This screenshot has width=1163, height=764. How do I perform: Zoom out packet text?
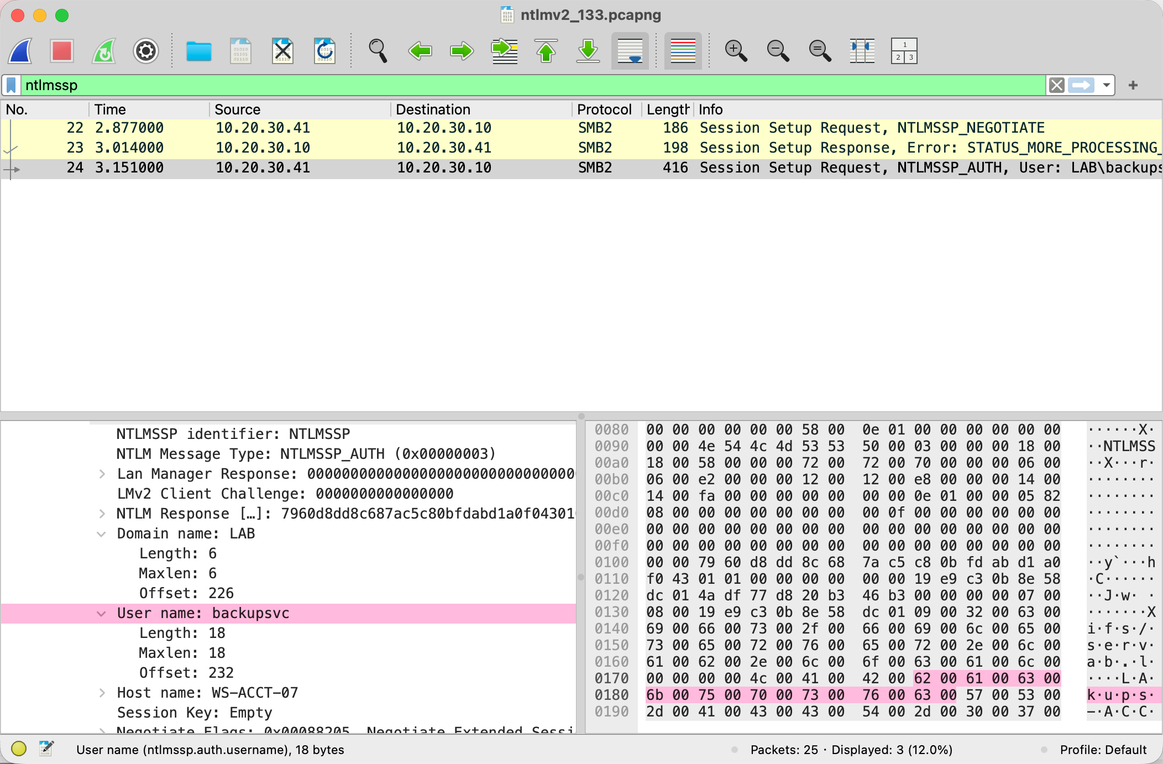(x=778, y=51)
